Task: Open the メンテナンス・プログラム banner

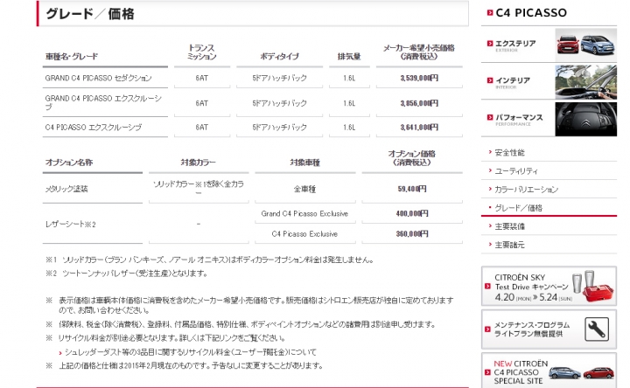Action: point(549,329)
